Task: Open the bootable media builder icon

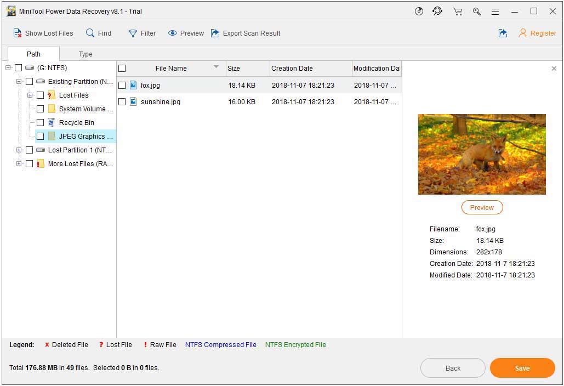Action: pos(419,11)
